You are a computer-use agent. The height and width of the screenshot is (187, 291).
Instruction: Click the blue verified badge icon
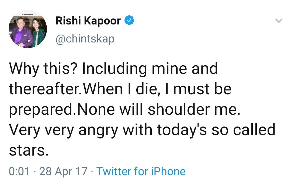tap(129, 21)
